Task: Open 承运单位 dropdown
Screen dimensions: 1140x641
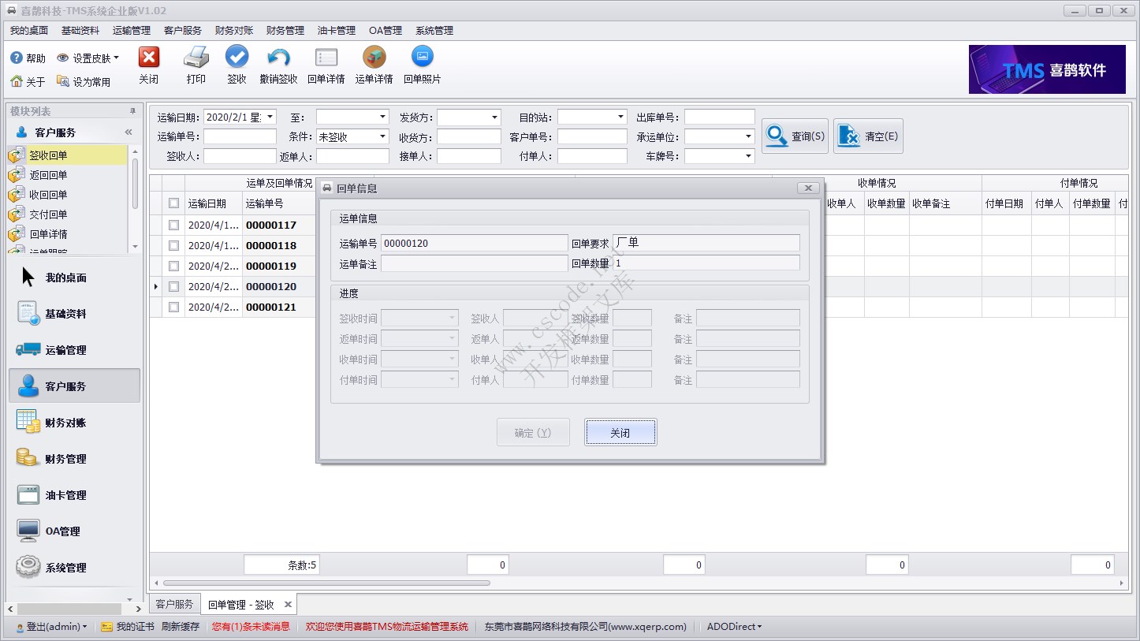Action: 748,136
